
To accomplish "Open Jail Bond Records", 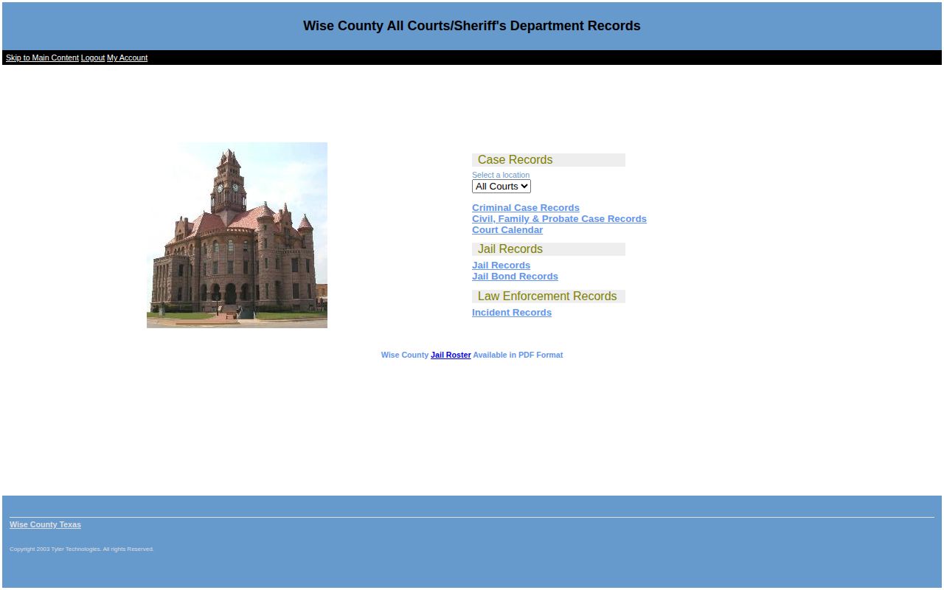I will tap(515, 277).
